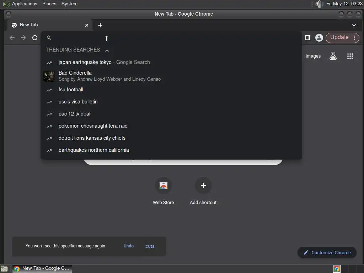The width and height of the screenshot is (364, 273).
Task: Open the Places menu
Action: click(x=49, y=4)
